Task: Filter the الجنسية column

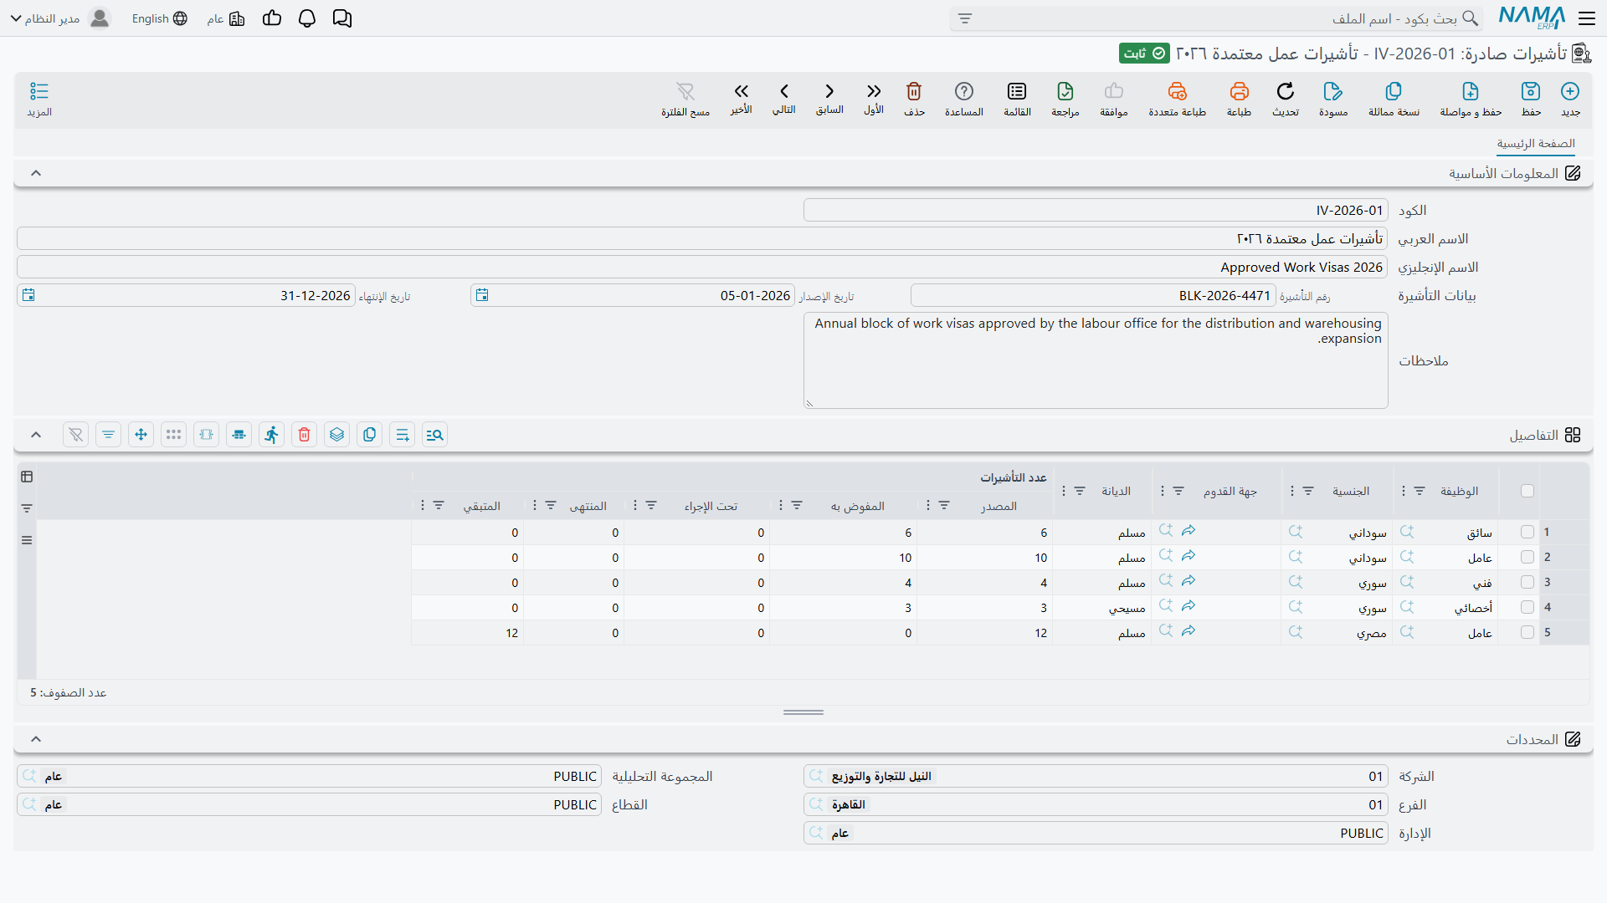Action: (1308, 492)
